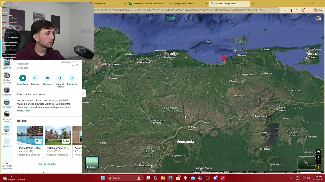
Task: Open a new browser tab
Action: click(x=253, y=4)
